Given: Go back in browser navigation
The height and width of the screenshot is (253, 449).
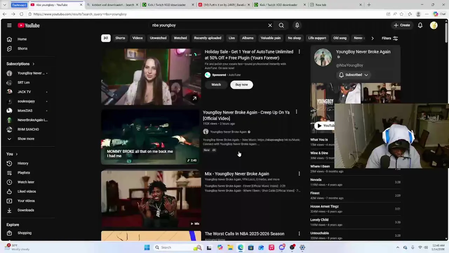Looking at the screenshot, I should click(x=5, y=14).
